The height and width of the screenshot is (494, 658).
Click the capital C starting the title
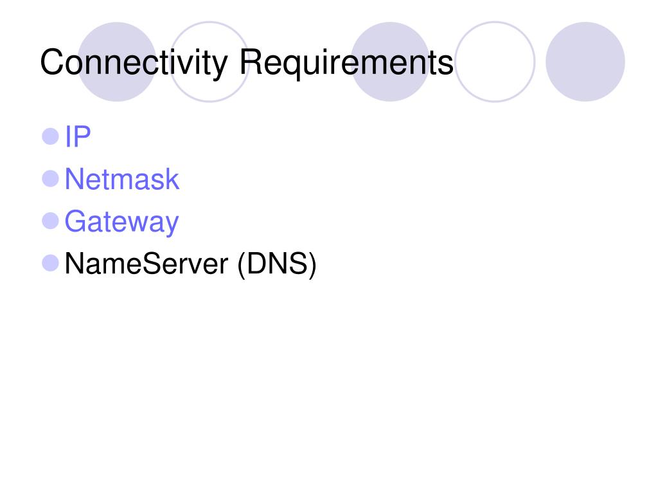[x=51, y=62]
